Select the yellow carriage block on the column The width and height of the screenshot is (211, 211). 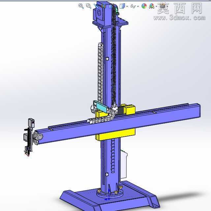click(117, 134)
